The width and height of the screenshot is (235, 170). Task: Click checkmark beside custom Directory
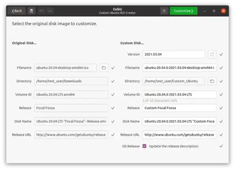(x=221, y=81)
